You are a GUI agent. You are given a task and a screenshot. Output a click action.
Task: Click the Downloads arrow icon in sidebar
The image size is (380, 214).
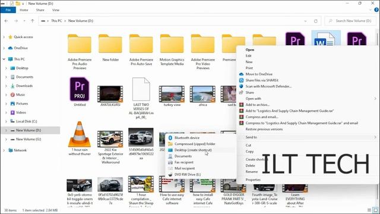[x=12, y=86]
